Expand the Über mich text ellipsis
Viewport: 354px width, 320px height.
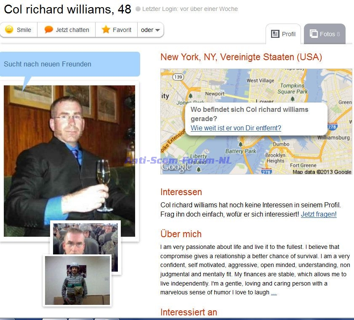click(x=274, y=293)
